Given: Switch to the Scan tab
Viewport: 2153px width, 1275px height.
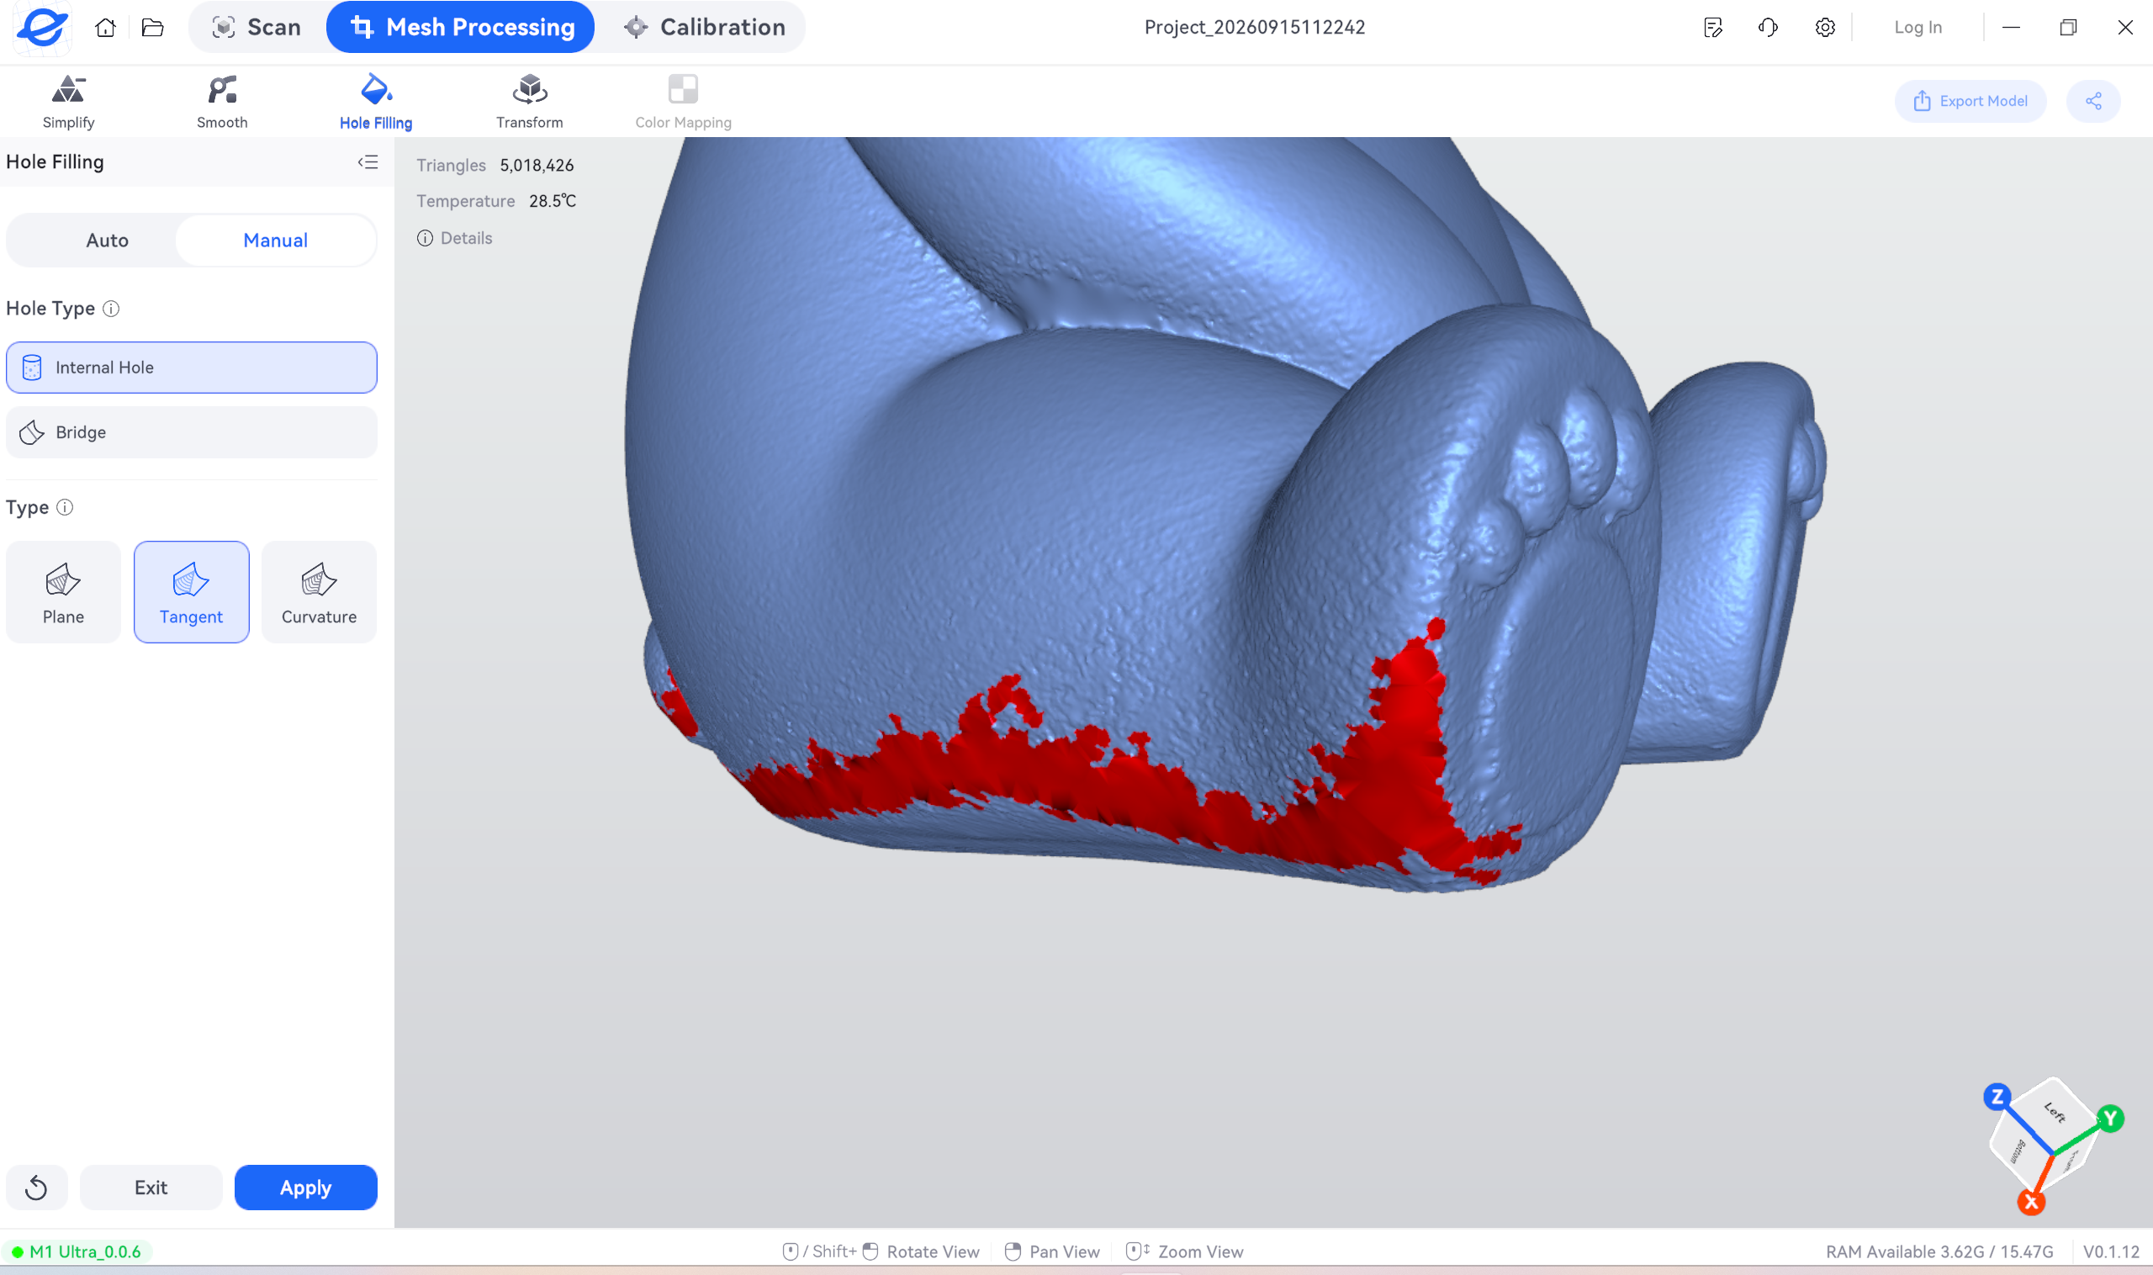Looking at the screenshot, I should pyautogui.click(x=256, y=28).
